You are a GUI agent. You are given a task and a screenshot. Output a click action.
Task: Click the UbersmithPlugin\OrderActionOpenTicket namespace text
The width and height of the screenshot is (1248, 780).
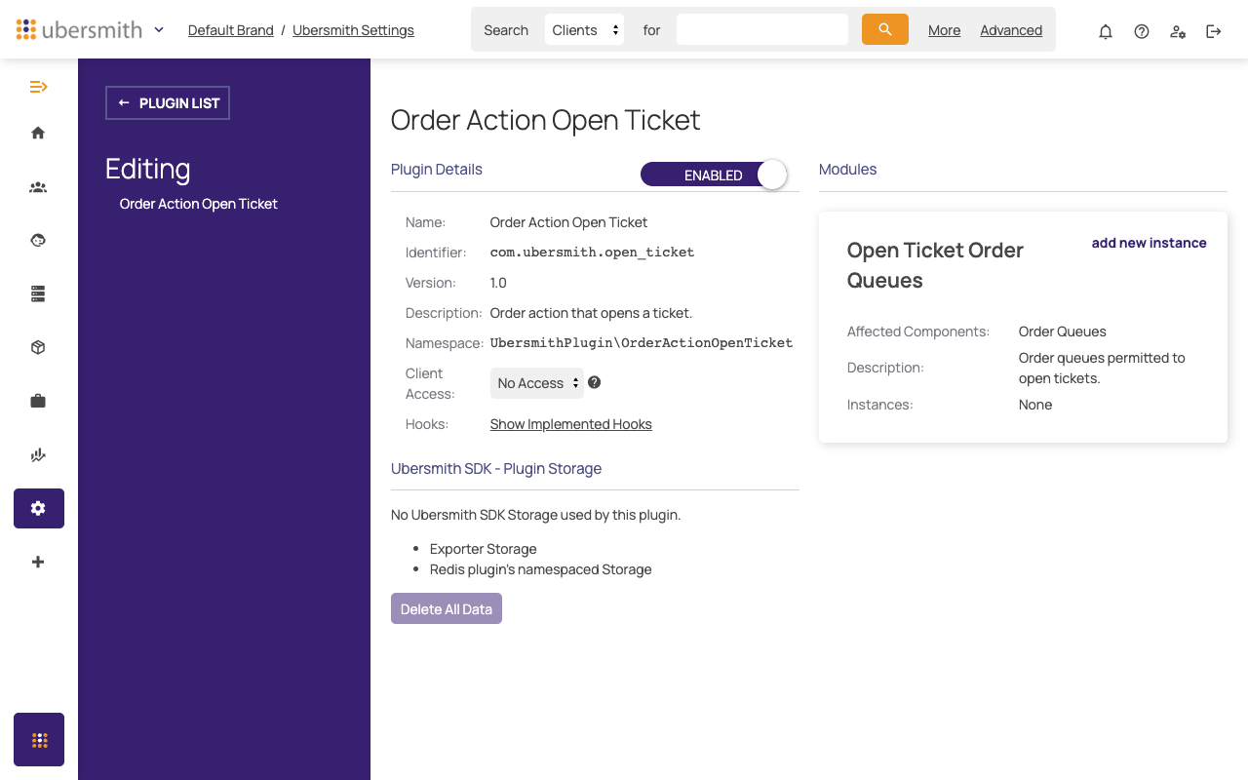point(642,343)
